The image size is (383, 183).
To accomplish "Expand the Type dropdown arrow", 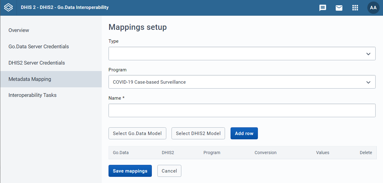I will (368, 54).
